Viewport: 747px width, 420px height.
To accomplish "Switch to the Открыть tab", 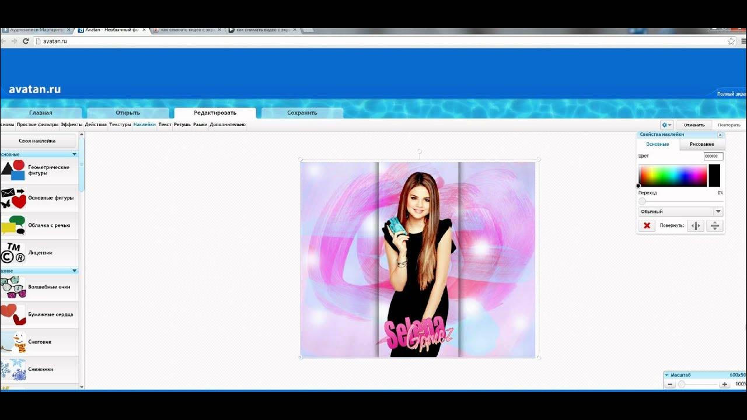I will 128,113.
